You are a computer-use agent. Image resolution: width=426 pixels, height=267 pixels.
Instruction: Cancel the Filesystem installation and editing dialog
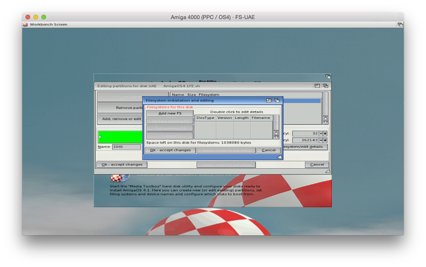[268, 150]
